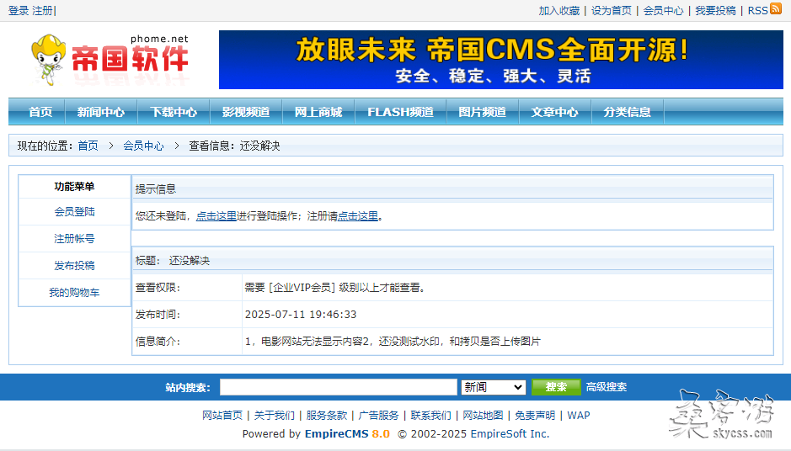The width and height of the screenshot is (791, 451).
Task: Click 会员中心 in breadcrumb path
Action: (x=143, y=146)
